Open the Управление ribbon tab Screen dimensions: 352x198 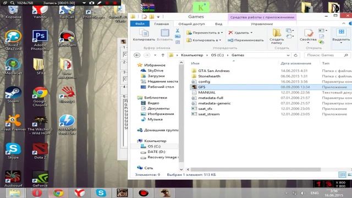pos(262,24)
